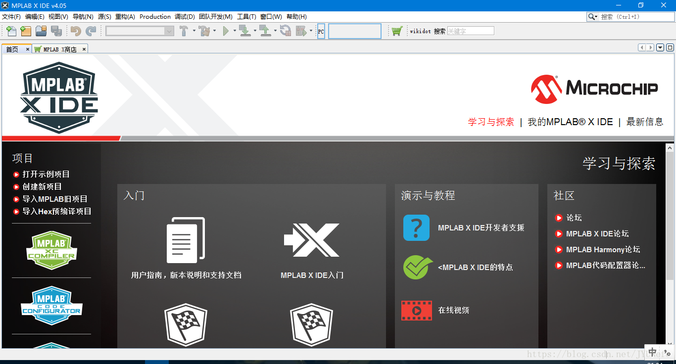Image resolution: width=676 pixels, height=364 pixels.
Task: Click the MPLAB XC Compiler badge
Action: click(x=51, y=251)
